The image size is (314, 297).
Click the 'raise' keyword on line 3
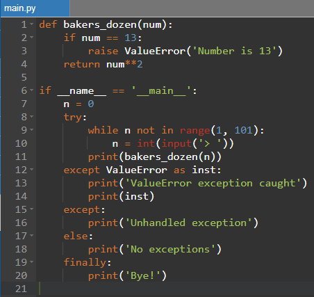pyautogui.click(x=103, y=51)
